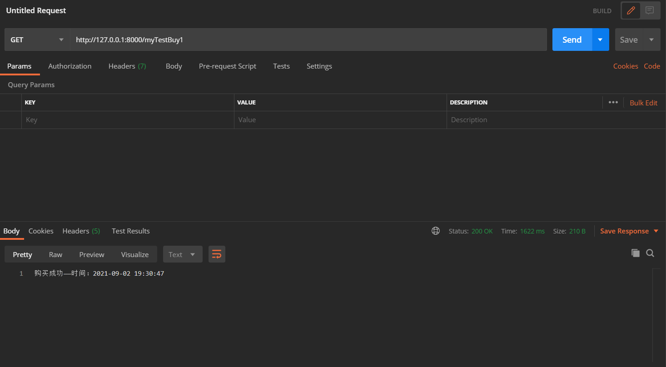The height and width of the screenshot is (367, 666).
Task: Search the response body icon
Action: click(x=650, y=253)
